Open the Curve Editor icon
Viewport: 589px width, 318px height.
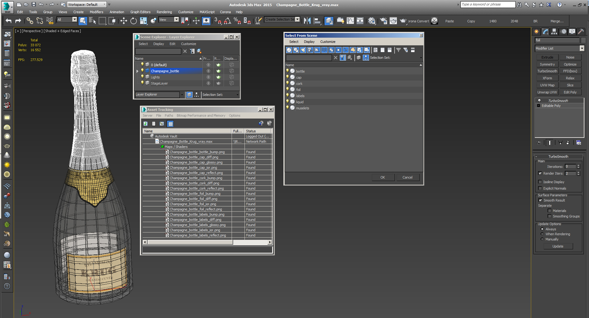point(350,21)
